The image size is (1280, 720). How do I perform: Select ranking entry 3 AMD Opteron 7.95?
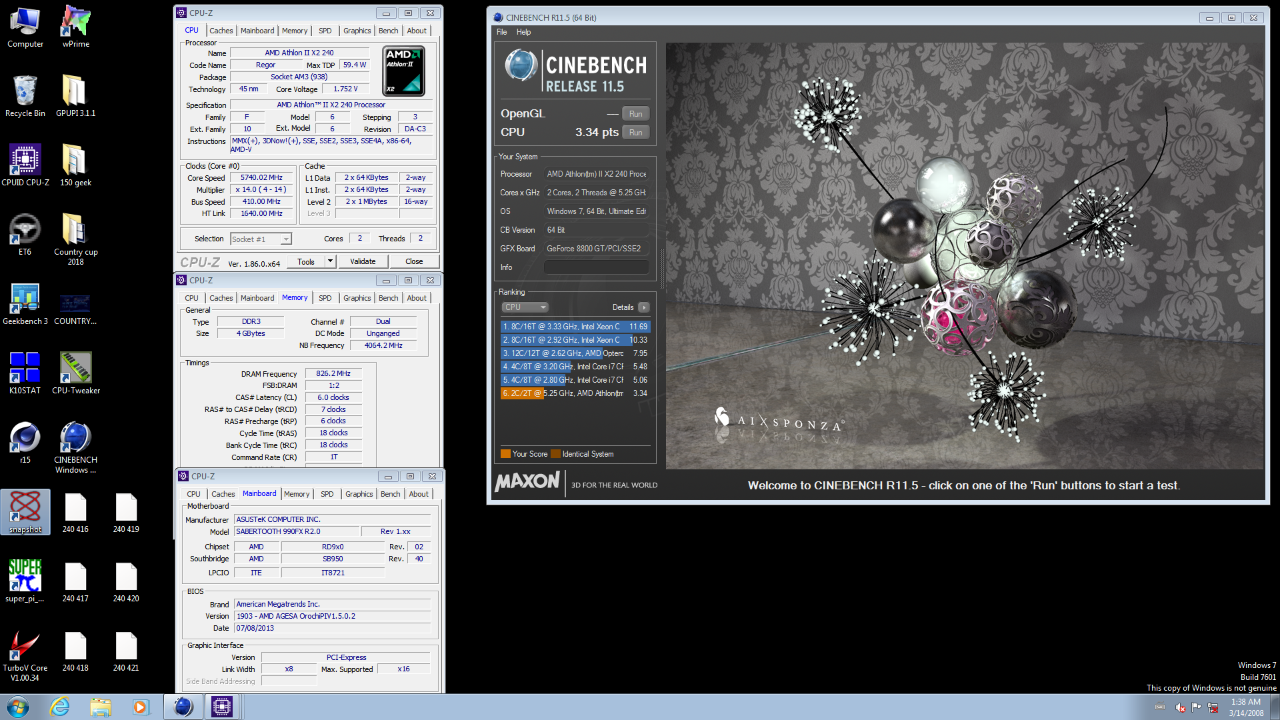click(x=575, y=353)
